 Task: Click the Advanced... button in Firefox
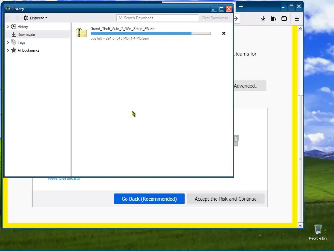point(250,86)
